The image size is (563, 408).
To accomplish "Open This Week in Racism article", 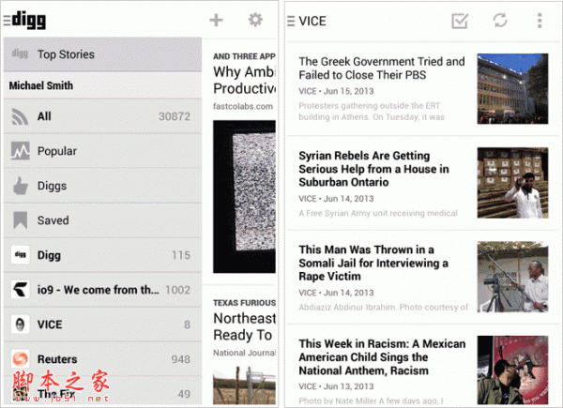I will click(x=382, y=357).
